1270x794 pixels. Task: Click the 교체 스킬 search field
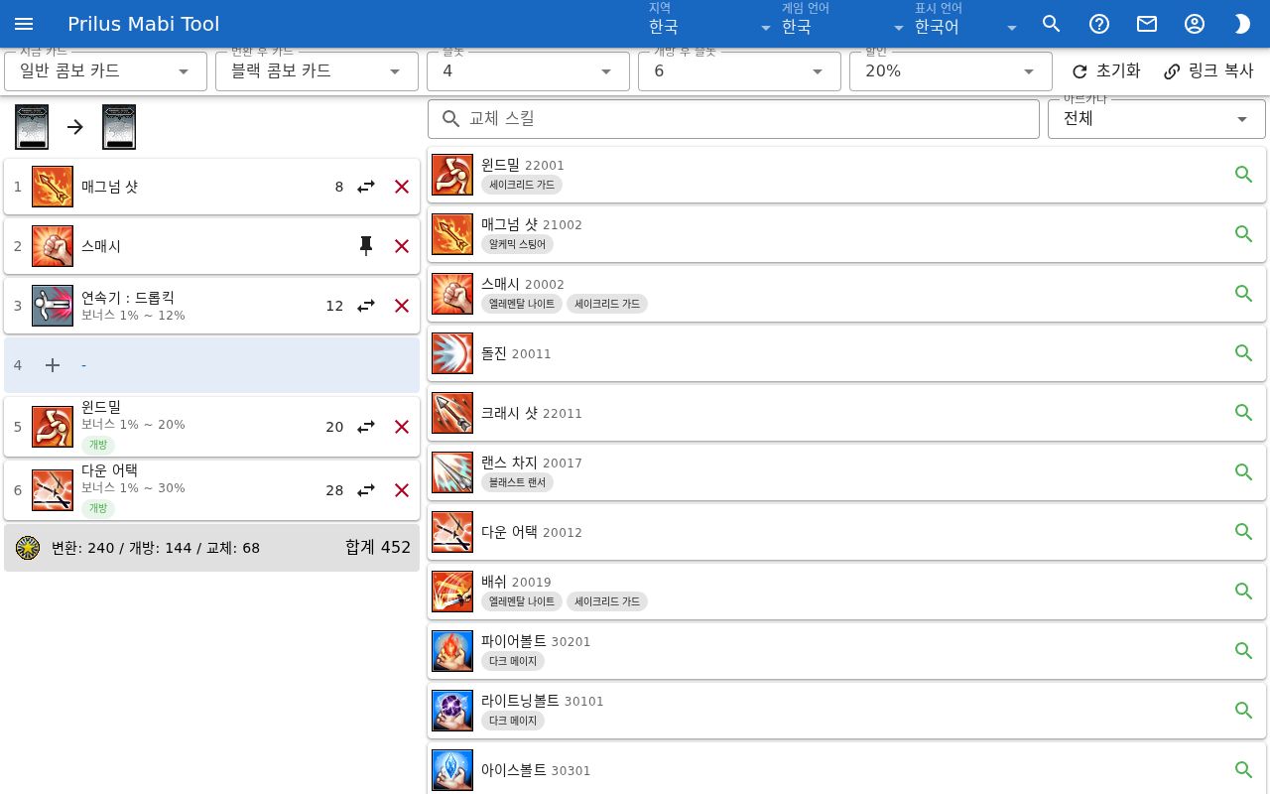[733, 119]
